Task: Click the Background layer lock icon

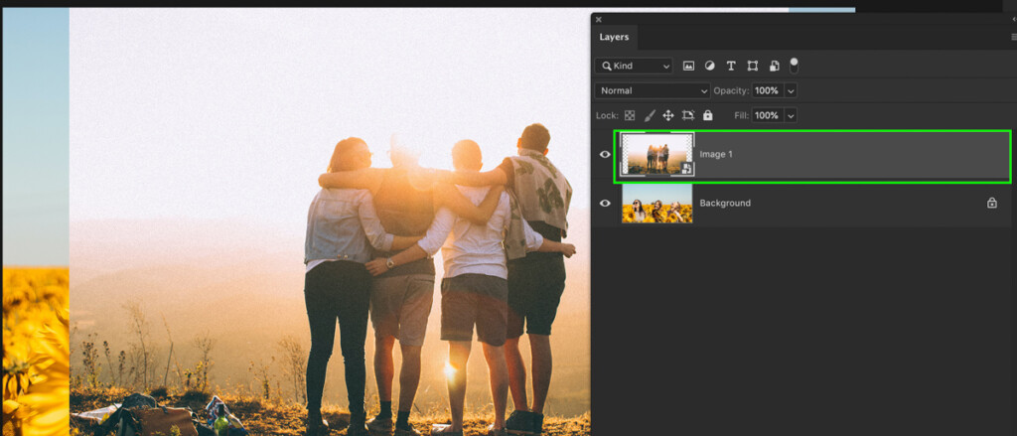Action: click(992, 203)
